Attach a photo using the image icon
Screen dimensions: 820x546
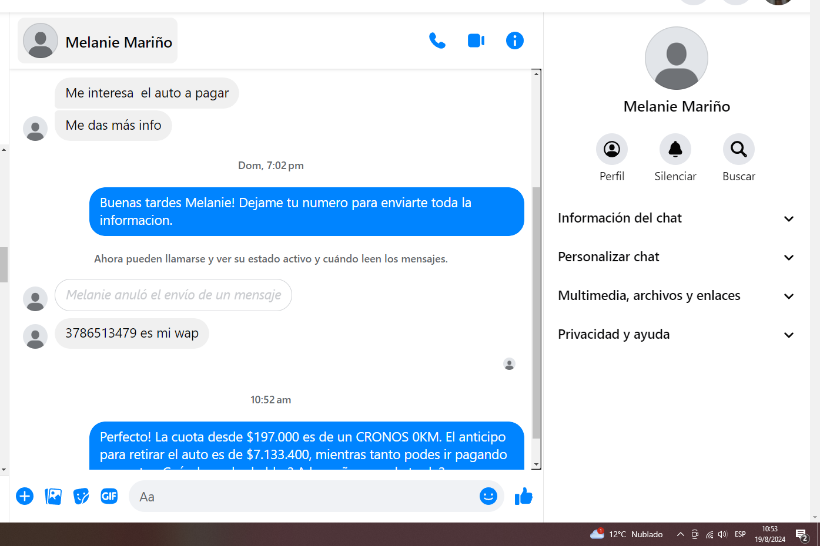(53, 496)
